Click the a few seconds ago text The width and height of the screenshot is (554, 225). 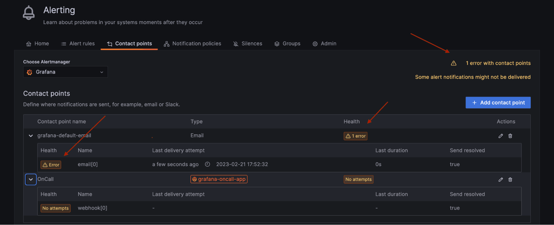[x=175, y=164]
